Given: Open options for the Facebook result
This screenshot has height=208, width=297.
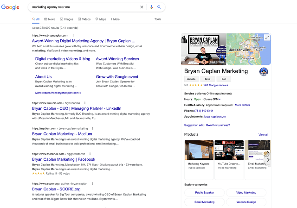Looking at the screenshot, I should (90, 154).
